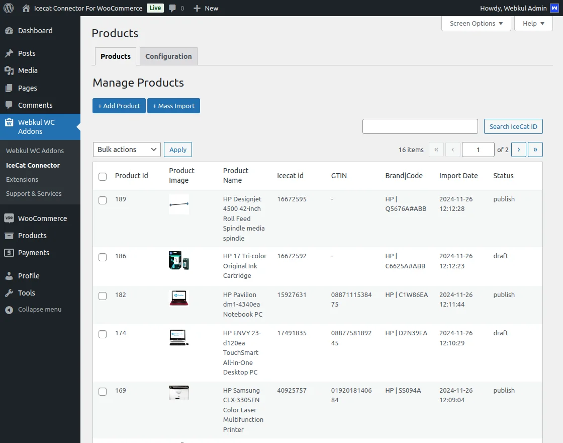Expand the Screen Options dropdown

point(476,23)
